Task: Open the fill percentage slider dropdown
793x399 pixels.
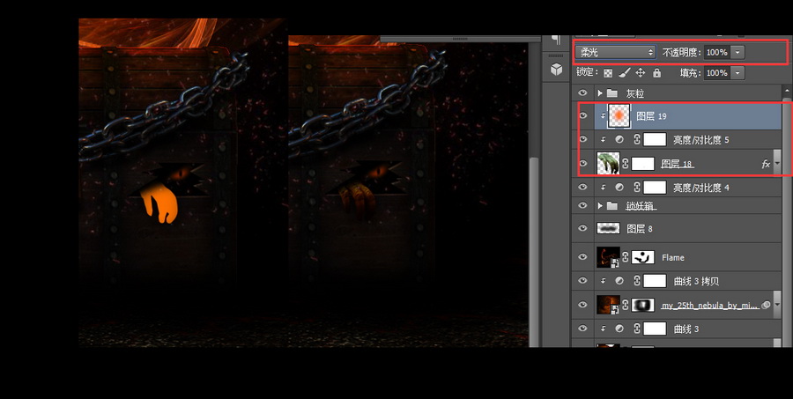Action: 737,73
